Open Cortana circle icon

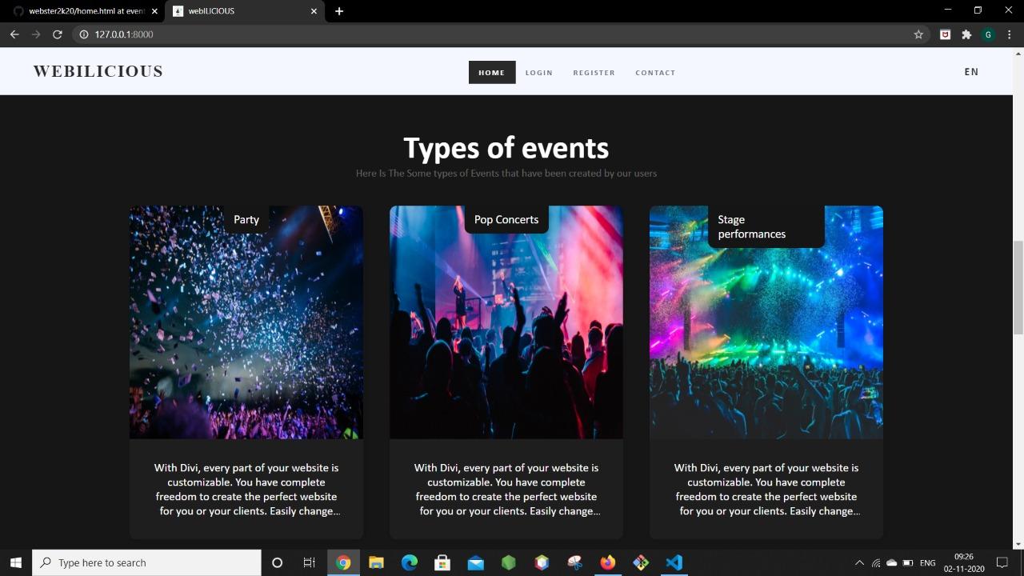click(277, 562)
